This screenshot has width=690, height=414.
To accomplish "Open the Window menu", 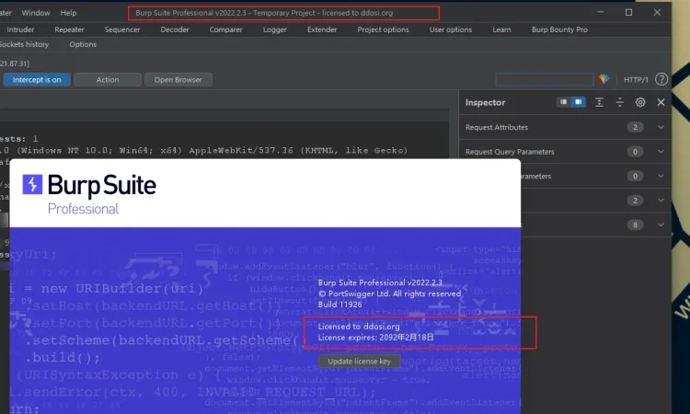I will tap(36, 13).
